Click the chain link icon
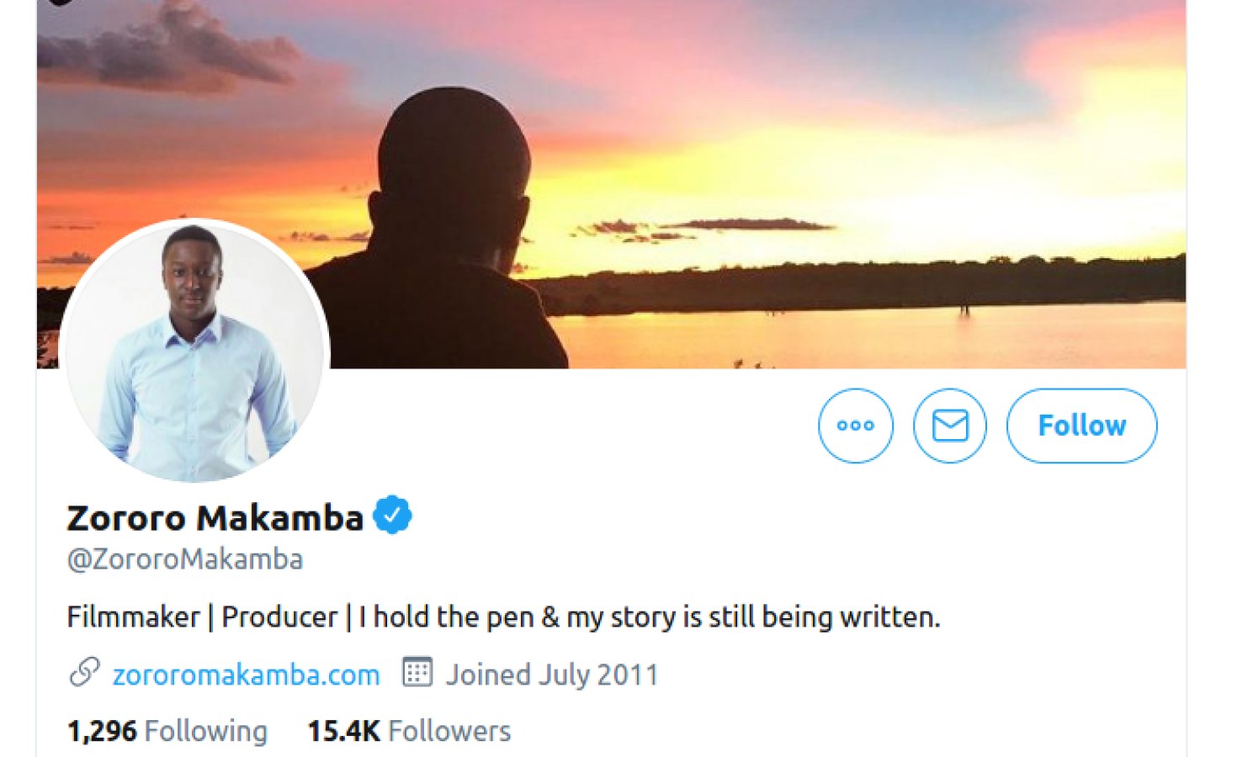Image resolution: width=1237 pixels, height=757 pixels. tap(84, 673)
